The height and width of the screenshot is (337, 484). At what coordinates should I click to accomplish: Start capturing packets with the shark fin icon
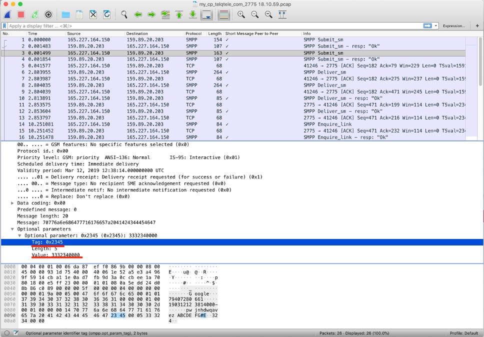(x=8, y=14)
